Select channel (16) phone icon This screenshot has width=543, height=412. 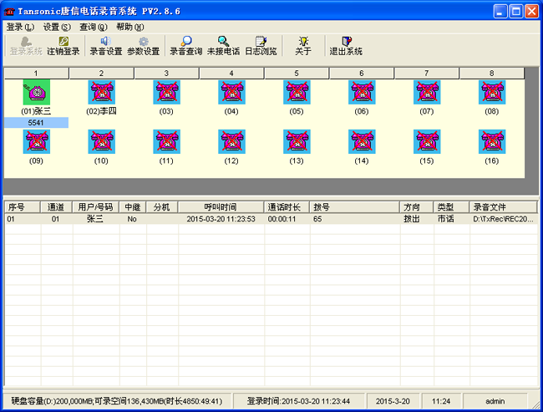point(491,142)
